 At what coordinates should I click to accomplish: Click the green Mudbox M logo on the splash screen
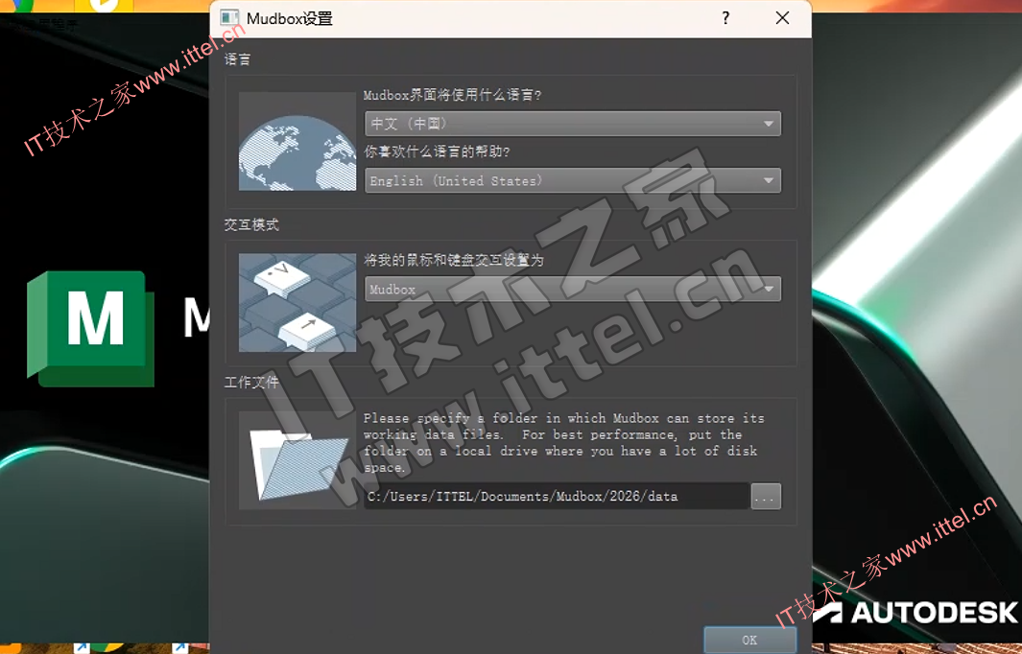tap(90, 328)
